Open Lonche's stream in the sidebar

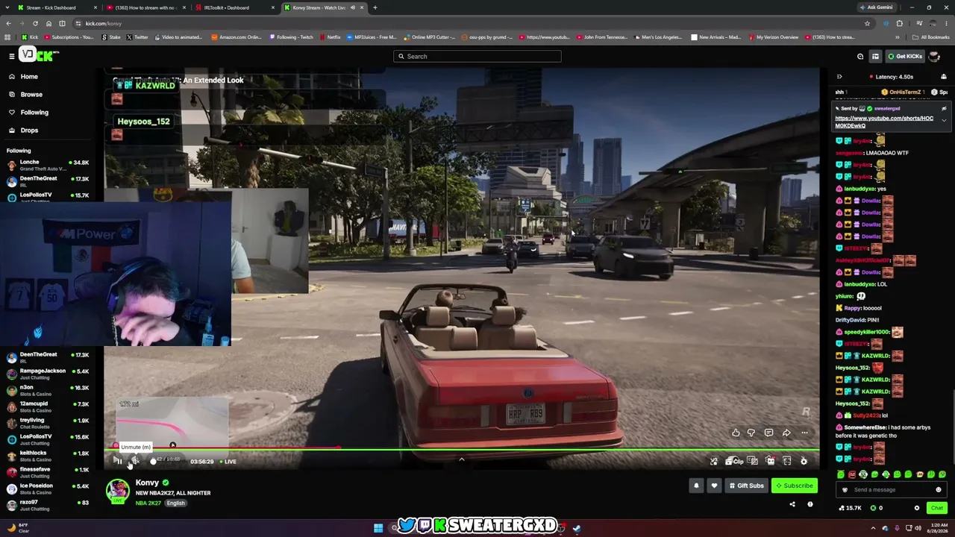(x=46, y=165)
